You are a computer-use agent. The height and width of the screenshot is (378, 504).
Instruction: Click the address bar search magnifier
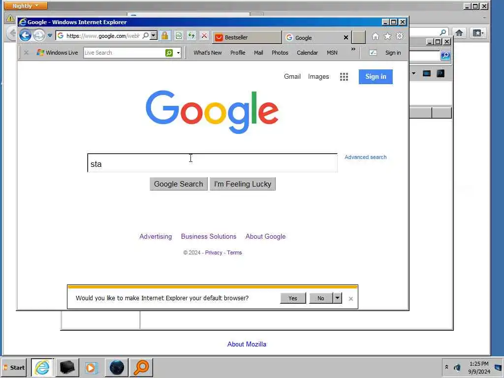coord(145,35)
